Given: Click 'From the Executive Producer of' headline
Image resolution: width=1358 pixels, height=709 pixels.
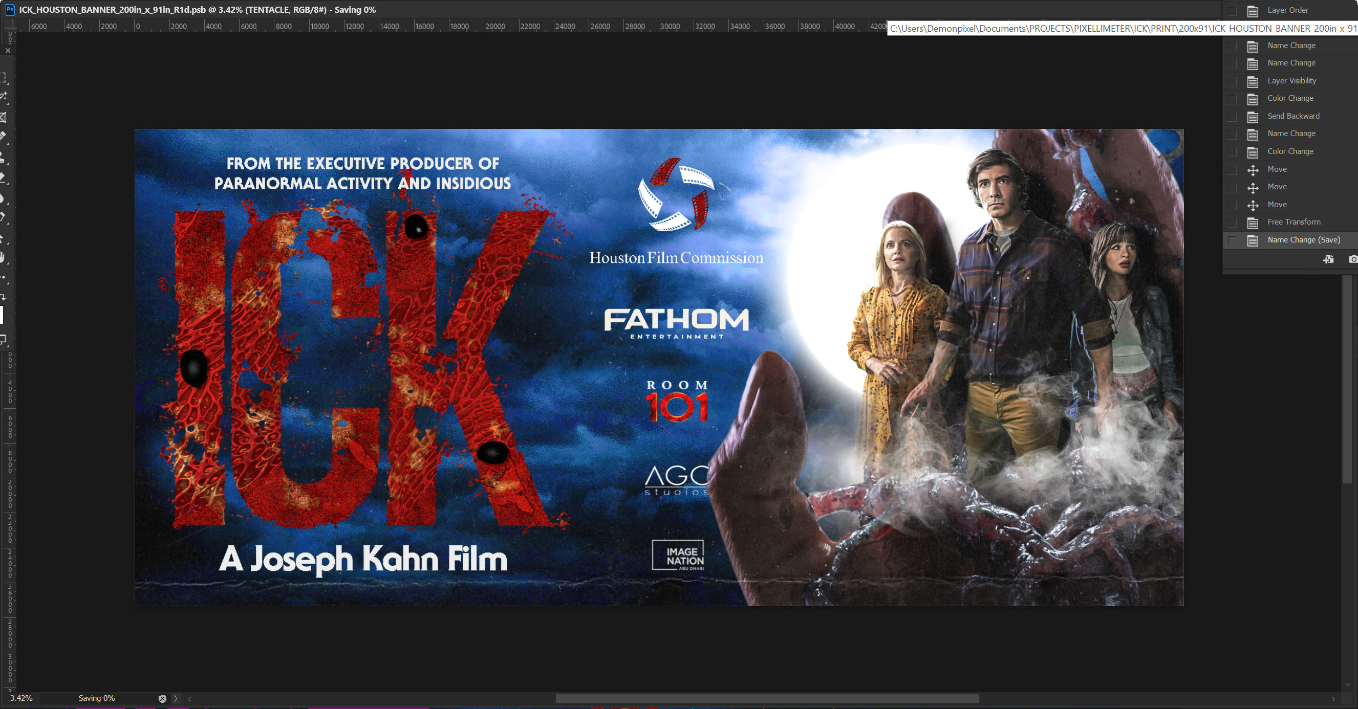Looking at the screenshot, I should [x=363, y=163].
